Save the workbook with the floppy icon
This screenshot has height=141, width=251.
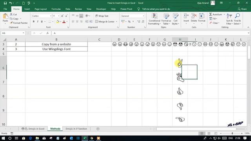click(x=5, y=3)
